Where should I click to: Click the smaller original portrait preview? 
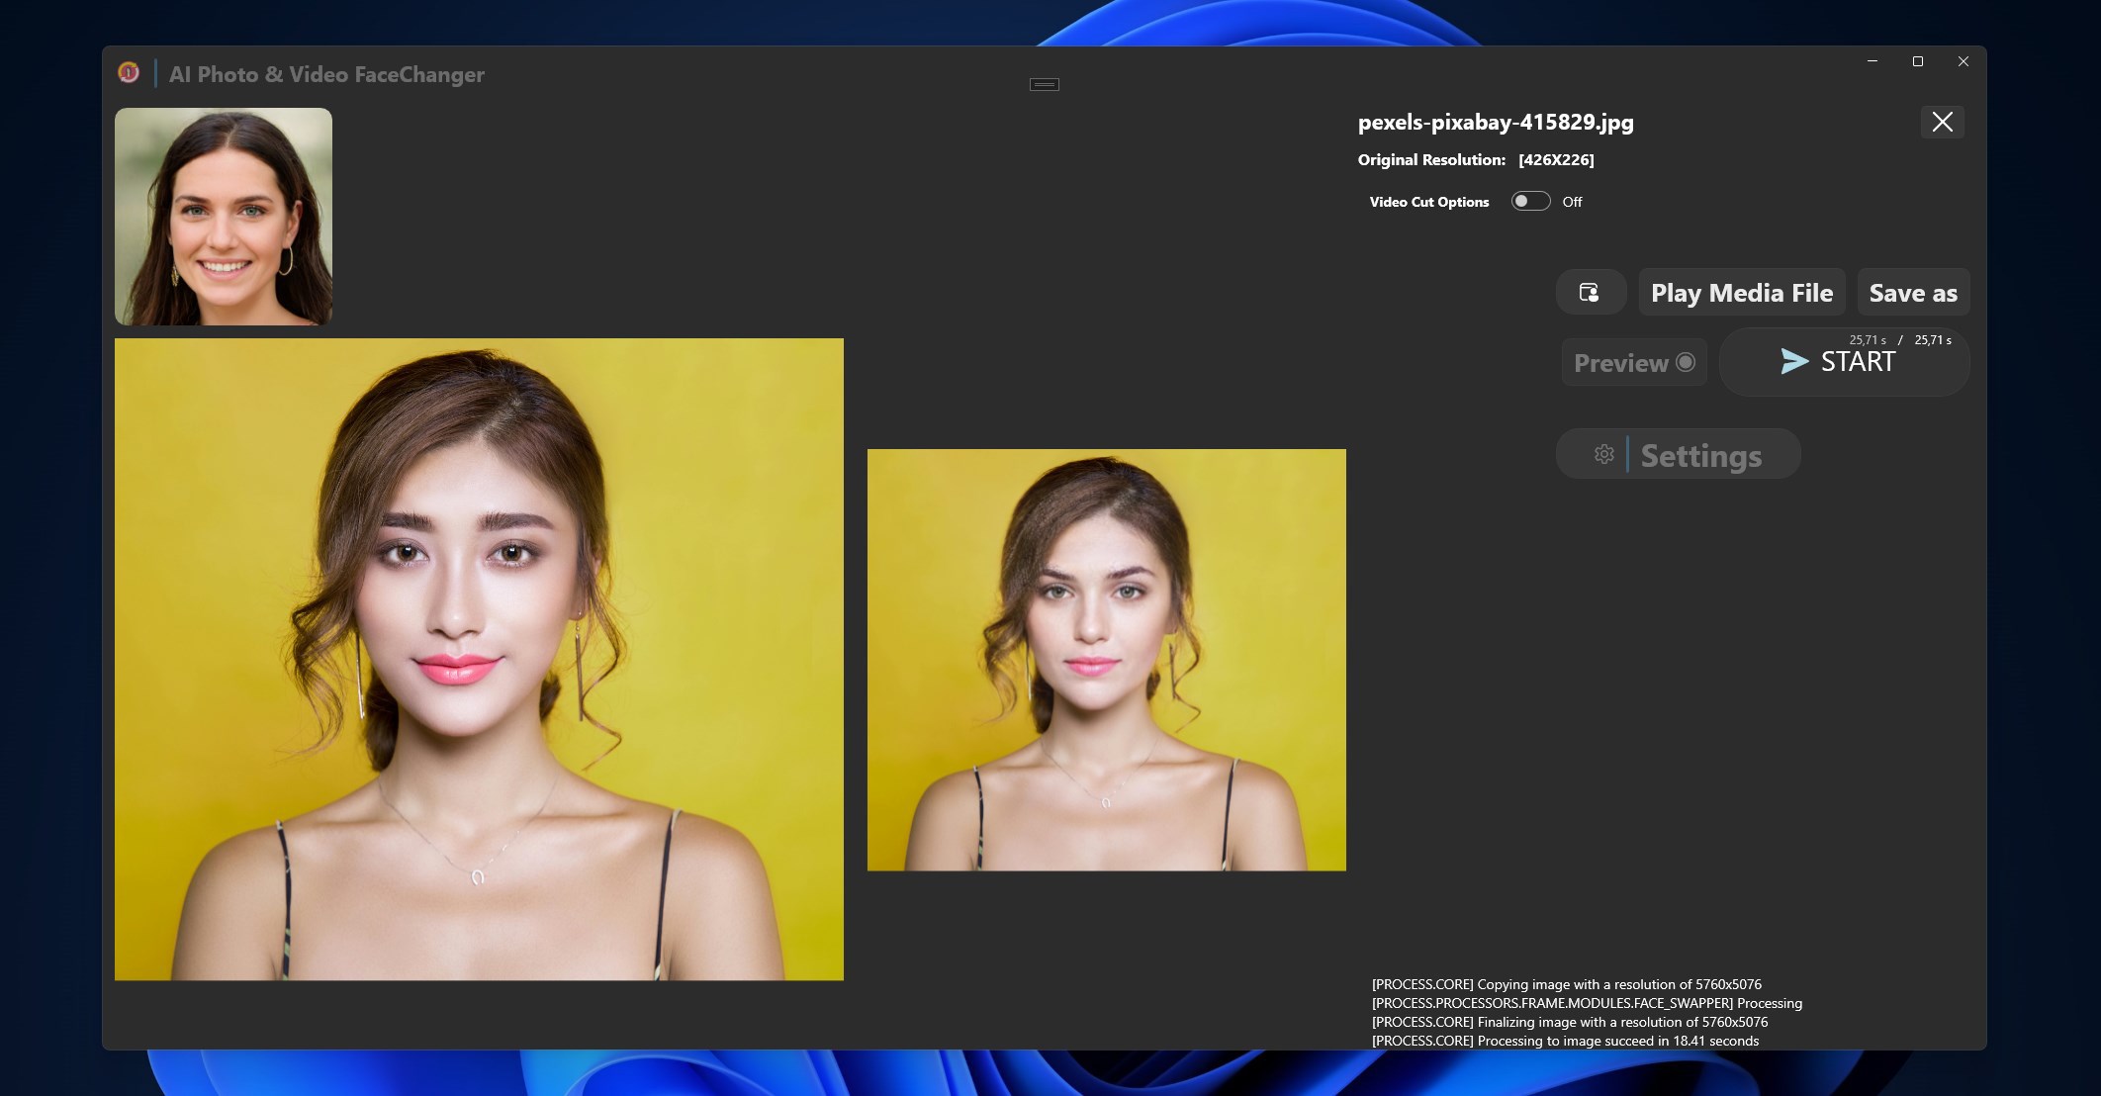pyautogui.click(x=1106, y=660)
